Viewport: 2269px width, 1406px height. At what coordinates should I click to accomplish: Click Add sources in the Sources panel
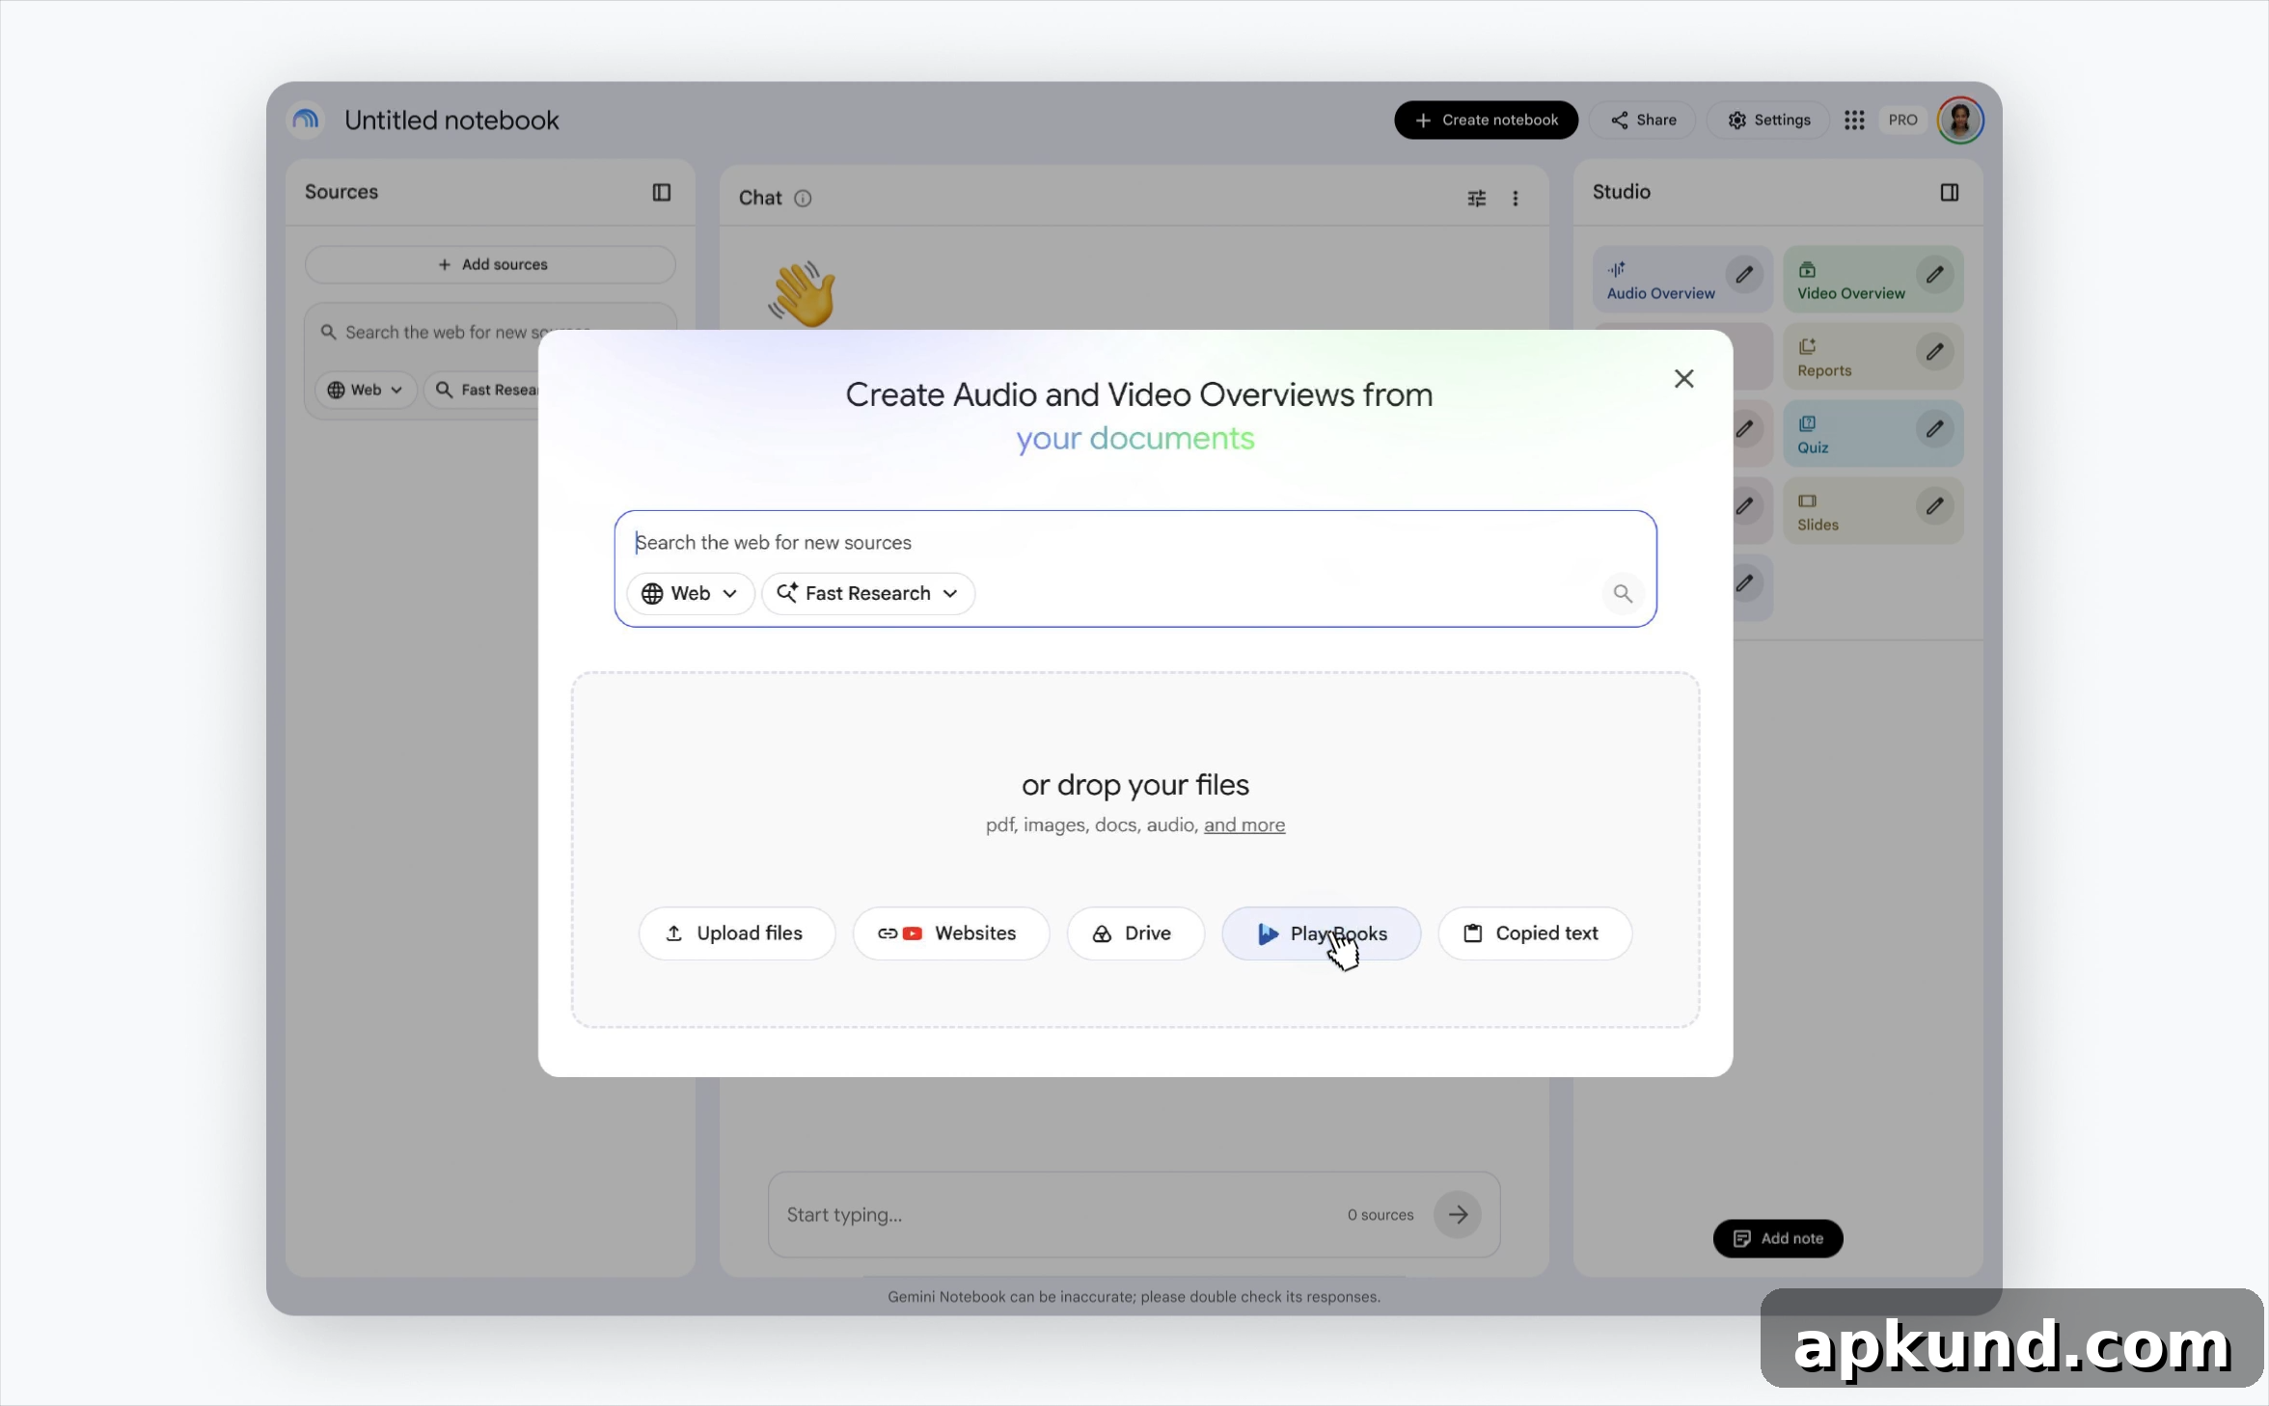(x=491, y=264)
